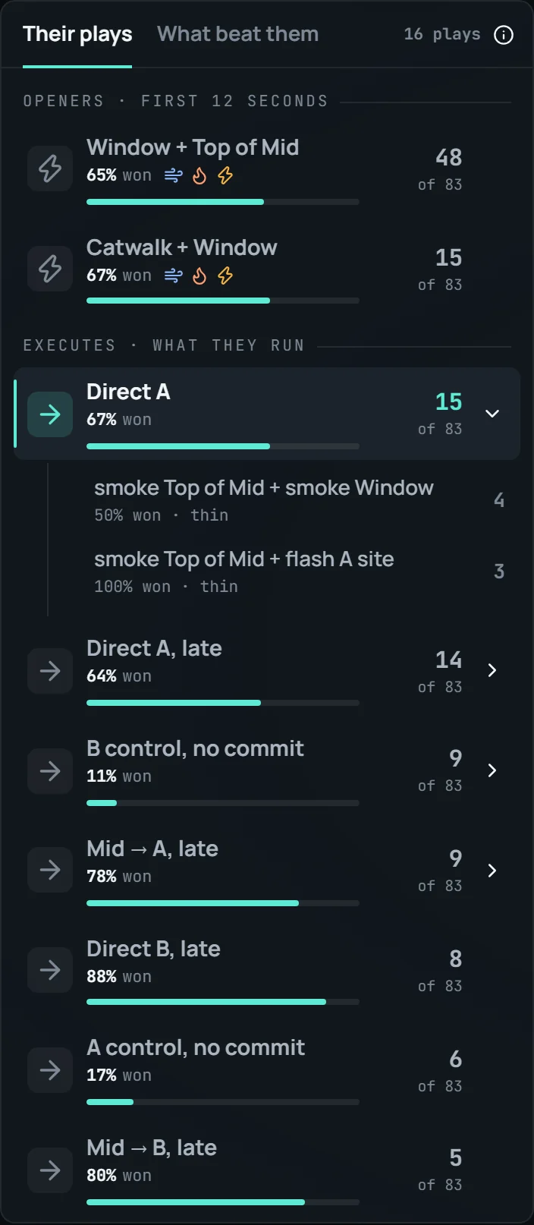Collapse the Direct A execute row

coord(492,414)
